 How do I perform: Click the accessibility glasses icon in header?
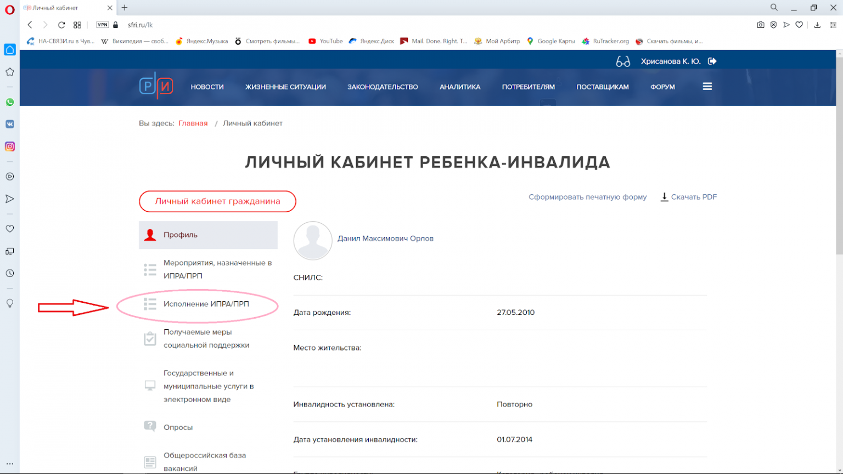[x=623, y=61]
